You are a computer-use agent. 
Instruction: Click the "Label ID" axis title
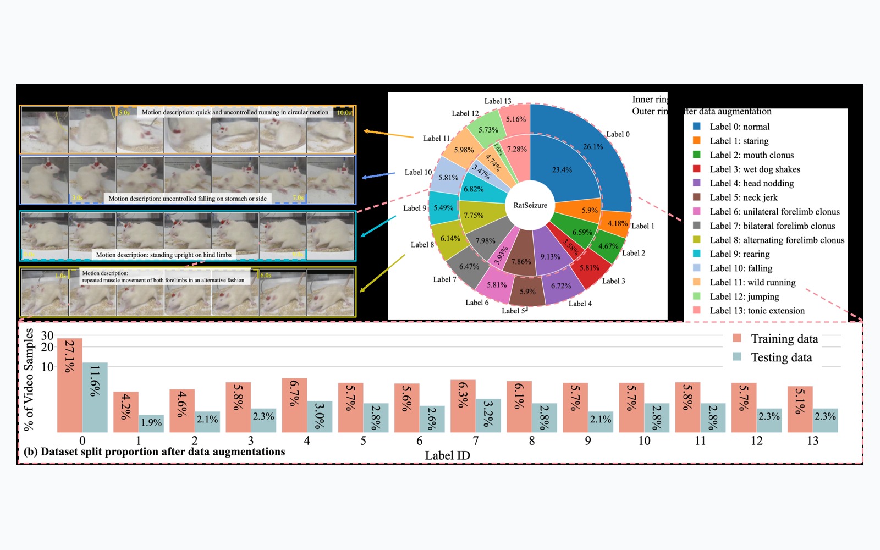point(448,455)
